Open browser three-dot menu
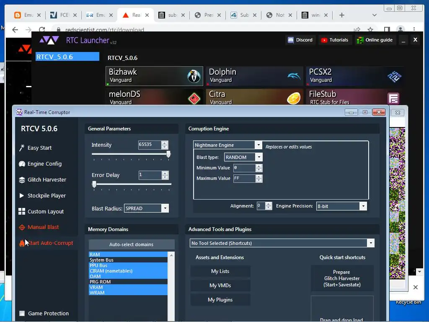This screenshot has height=322, width=429. tap(414, 29)
